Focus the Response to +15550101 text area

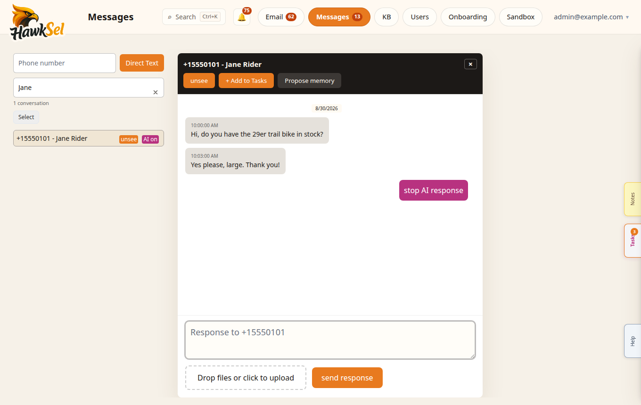[x=330, y=340]
